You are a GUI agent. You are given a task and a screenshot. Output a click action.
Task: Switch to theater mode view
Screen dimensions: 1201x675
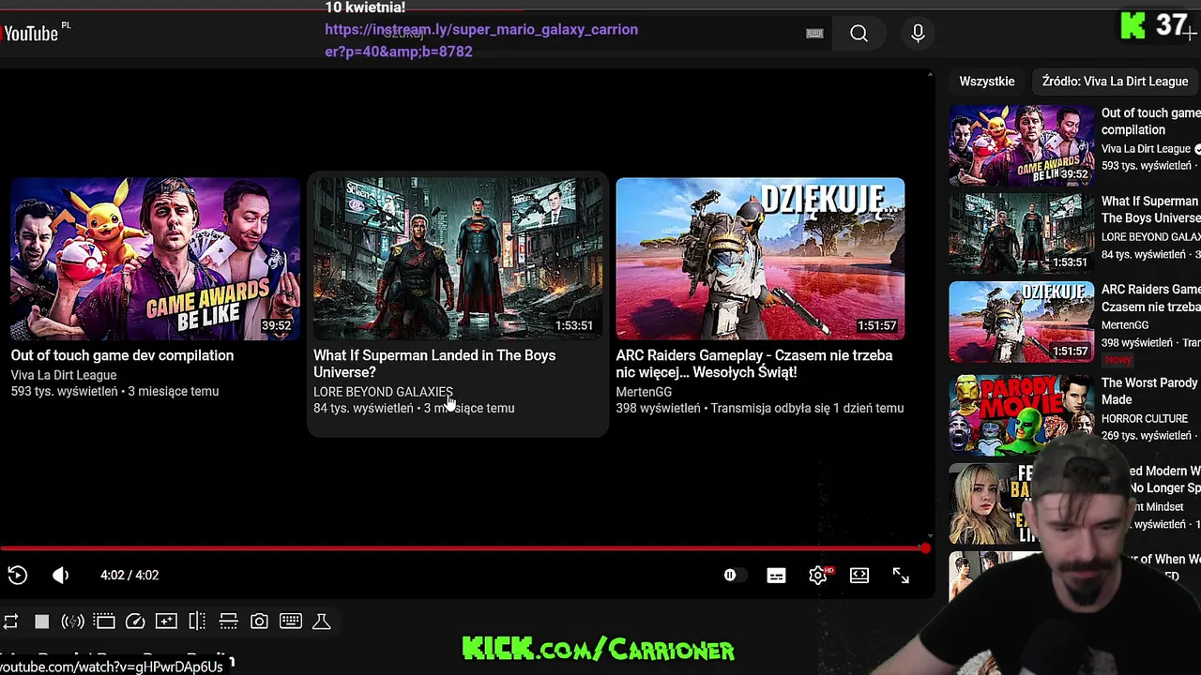(859, 576)
